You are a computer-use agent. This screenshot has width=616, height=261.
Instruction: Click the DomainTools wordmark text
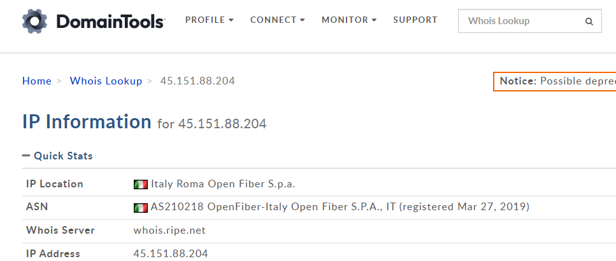[x=110, y=22]
